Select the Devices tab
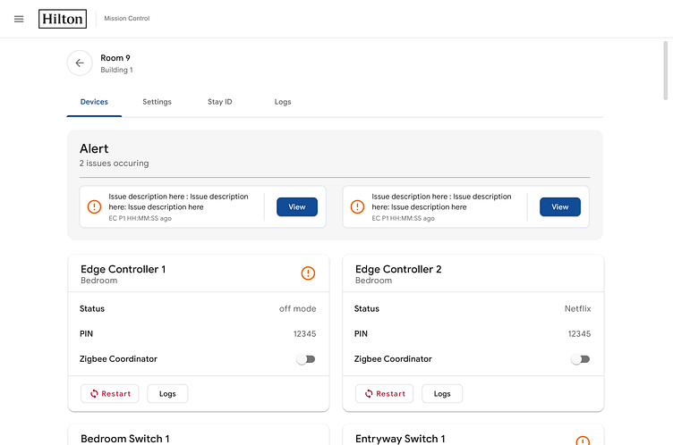673x445 pixels. pos(94,102)
